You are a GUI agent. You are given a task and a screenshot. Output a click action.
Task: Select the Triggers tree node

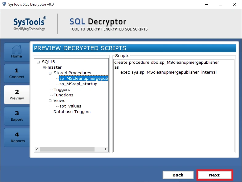click(62, 90)
